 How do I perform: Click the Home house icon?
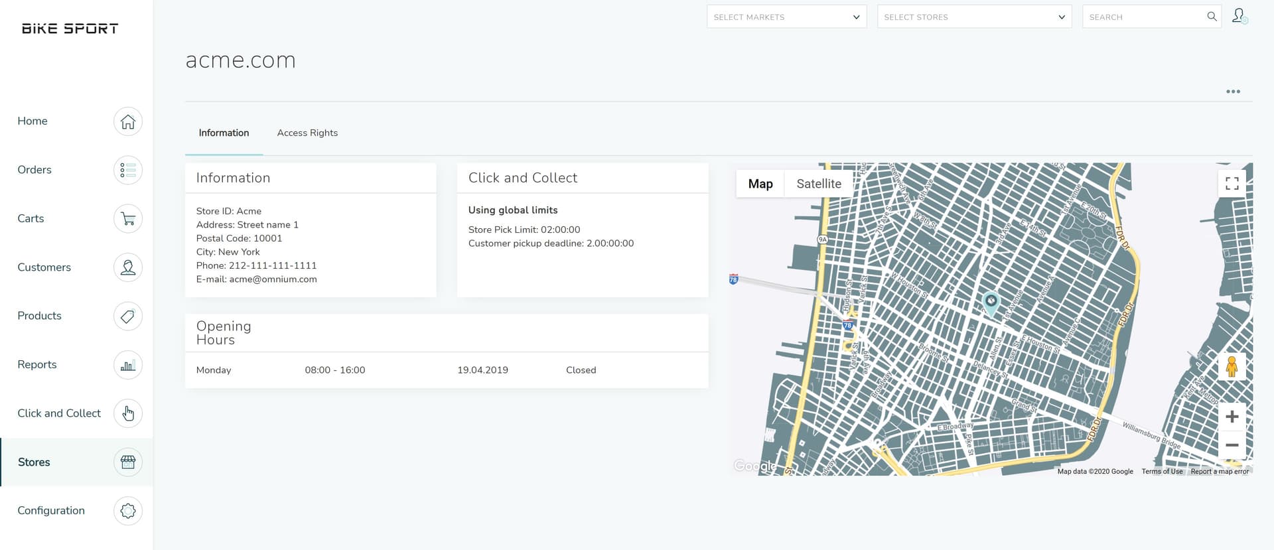click(128, 121)
